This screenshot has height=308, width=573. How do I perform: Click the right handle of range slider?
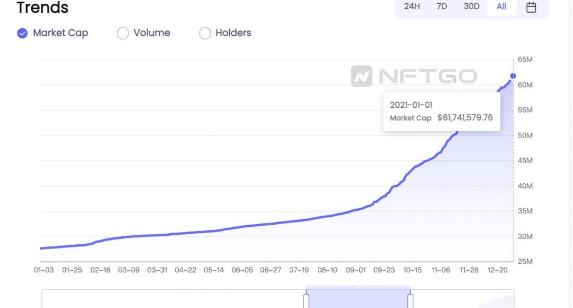(410, 301)
